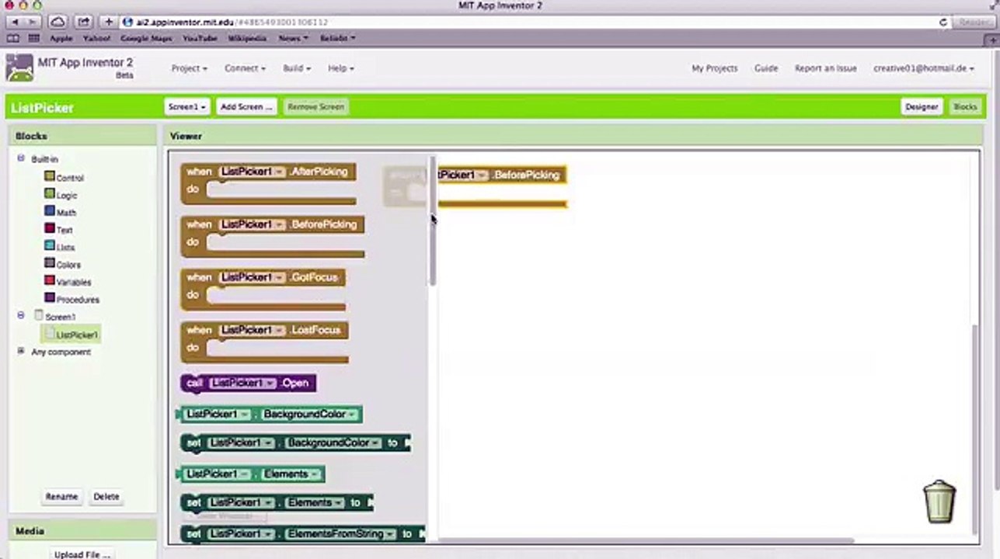Click the Add Screen button
Screen dimensions: 1000x559
point(246,107)
